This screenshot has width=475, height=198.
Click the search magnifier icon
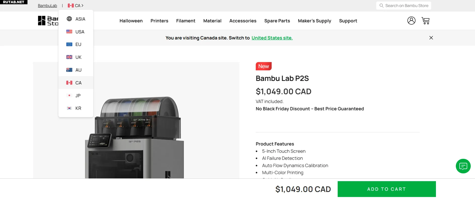pos(382,6)
